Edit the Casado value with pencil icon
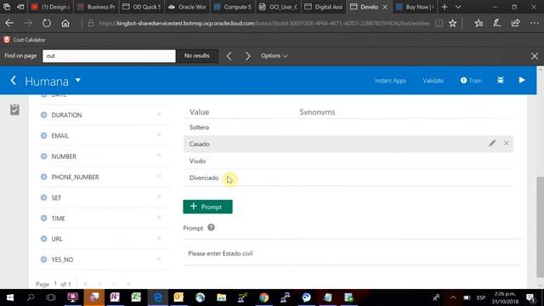 492,144
